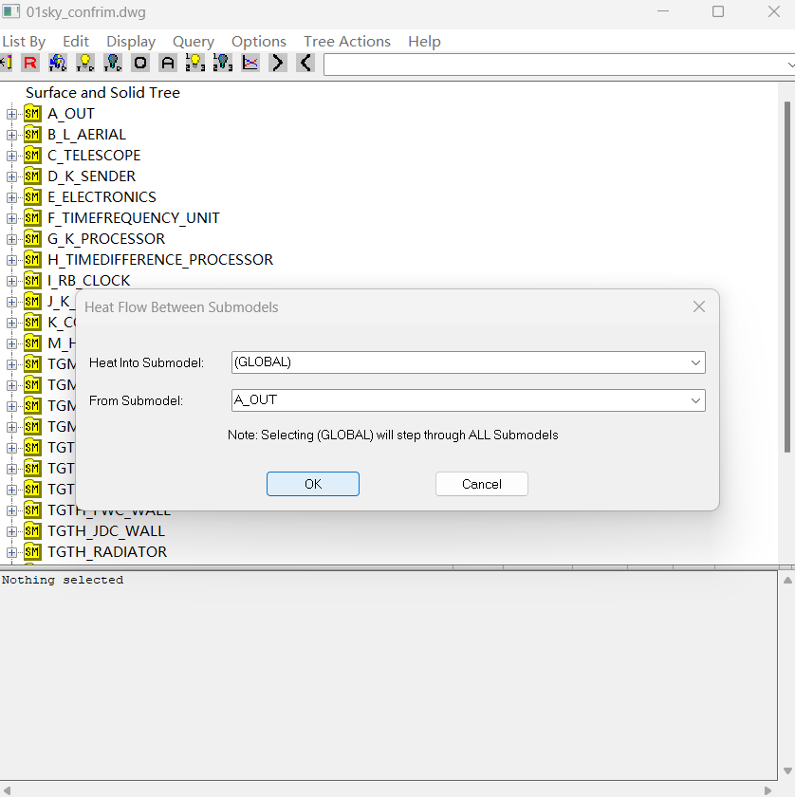
Task: Click the red R toolbar icon
Action: point(30,63)
